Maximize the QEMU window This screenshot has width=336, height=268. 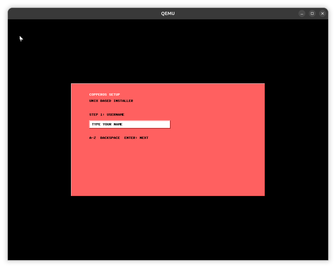(x=312, y=13)
